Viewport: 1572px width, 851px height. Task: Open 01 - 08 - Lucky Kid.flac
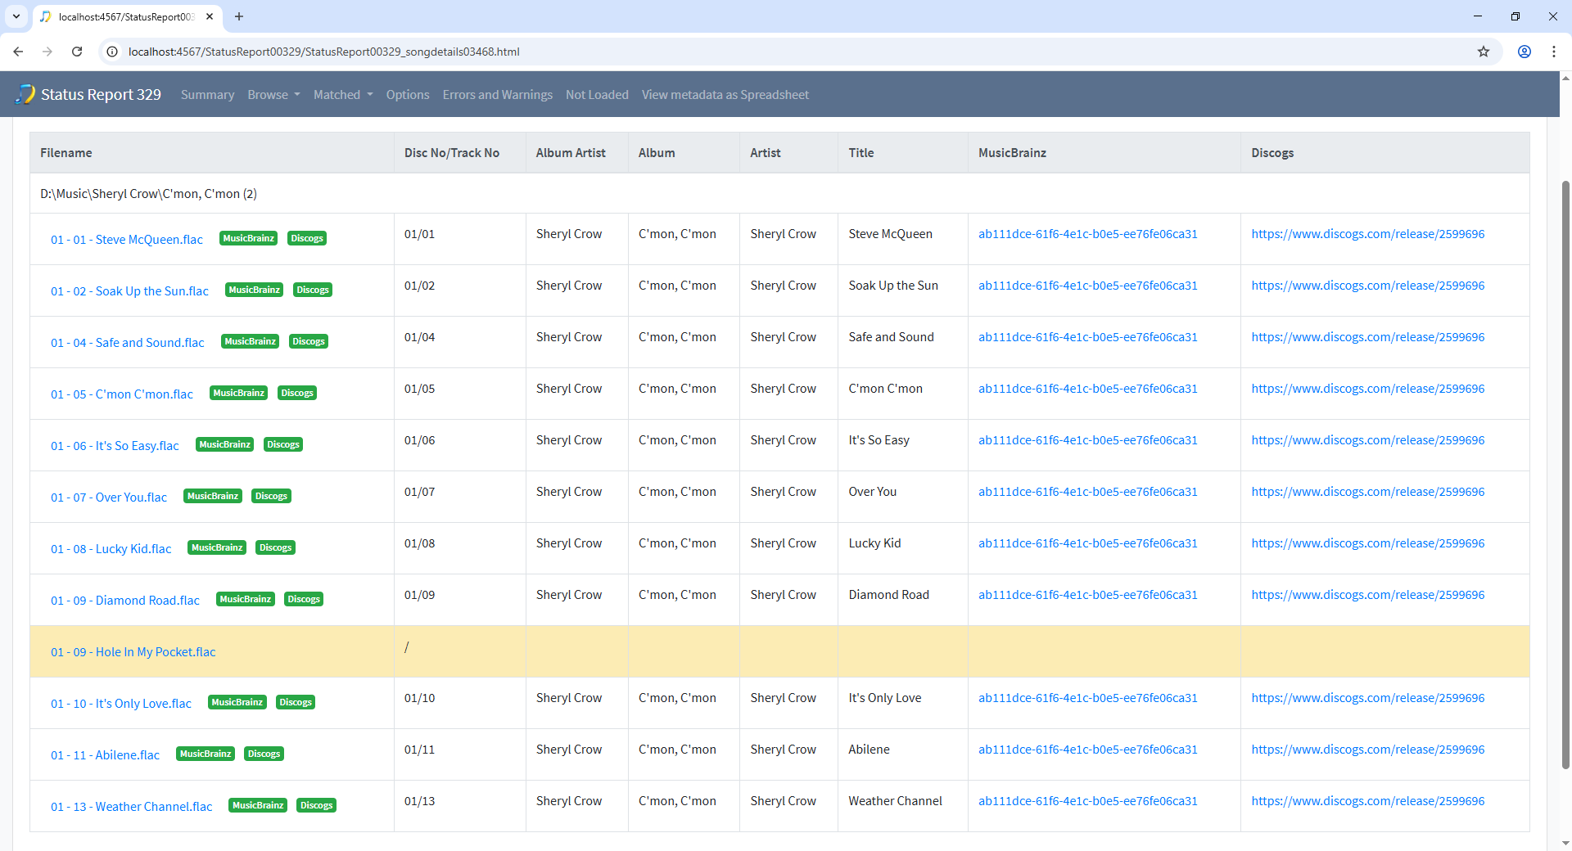pos(111,549)
